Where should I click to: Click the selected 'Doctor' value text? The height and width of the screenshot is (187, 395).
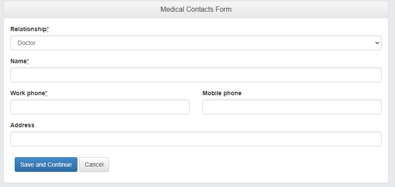27,43
